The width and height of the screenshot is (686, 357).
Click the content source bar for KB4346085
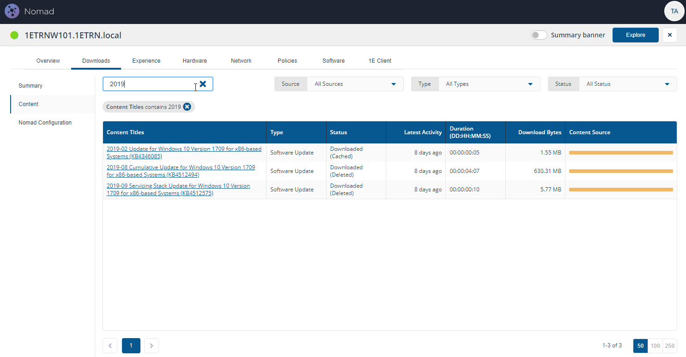(x=621, y=153)
